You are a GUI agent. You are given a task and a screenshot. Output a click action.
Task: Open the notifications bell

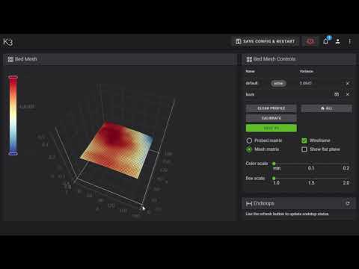[x=325, y=41]
